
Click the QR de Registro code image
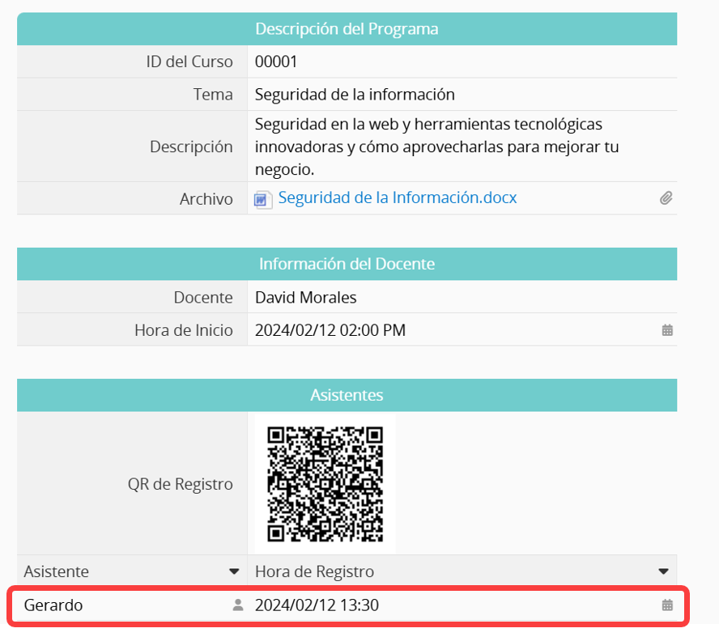coord(325,484)
